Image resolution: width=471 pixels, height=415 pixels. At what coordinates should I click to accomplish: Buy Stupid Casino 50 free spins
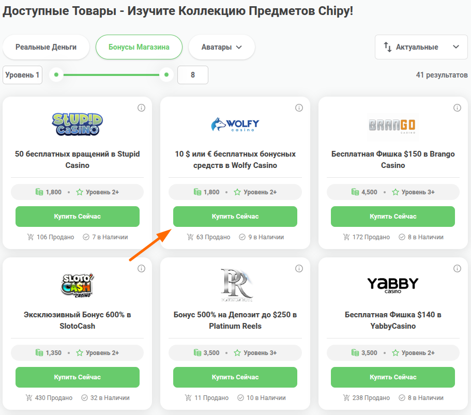[x=77, y=217]
